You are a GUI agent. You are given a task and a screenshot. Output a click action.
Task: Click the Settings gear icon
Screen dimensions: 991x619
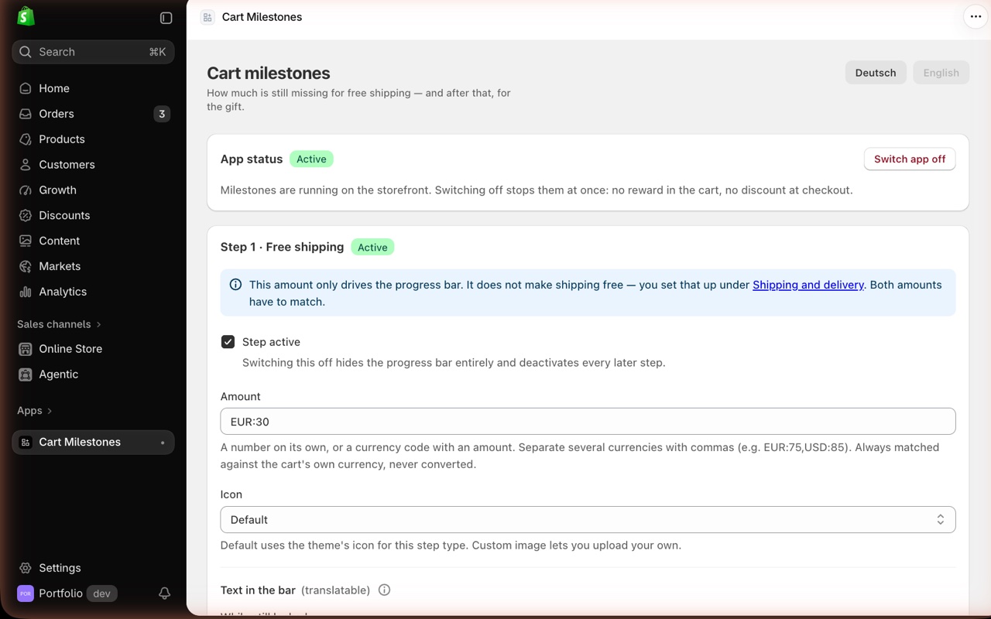26,568
